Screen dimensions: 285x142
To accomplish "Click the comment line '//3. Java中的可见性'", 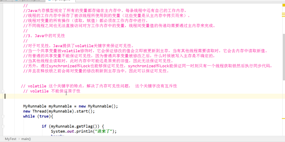I will click(x=44, y=36).
